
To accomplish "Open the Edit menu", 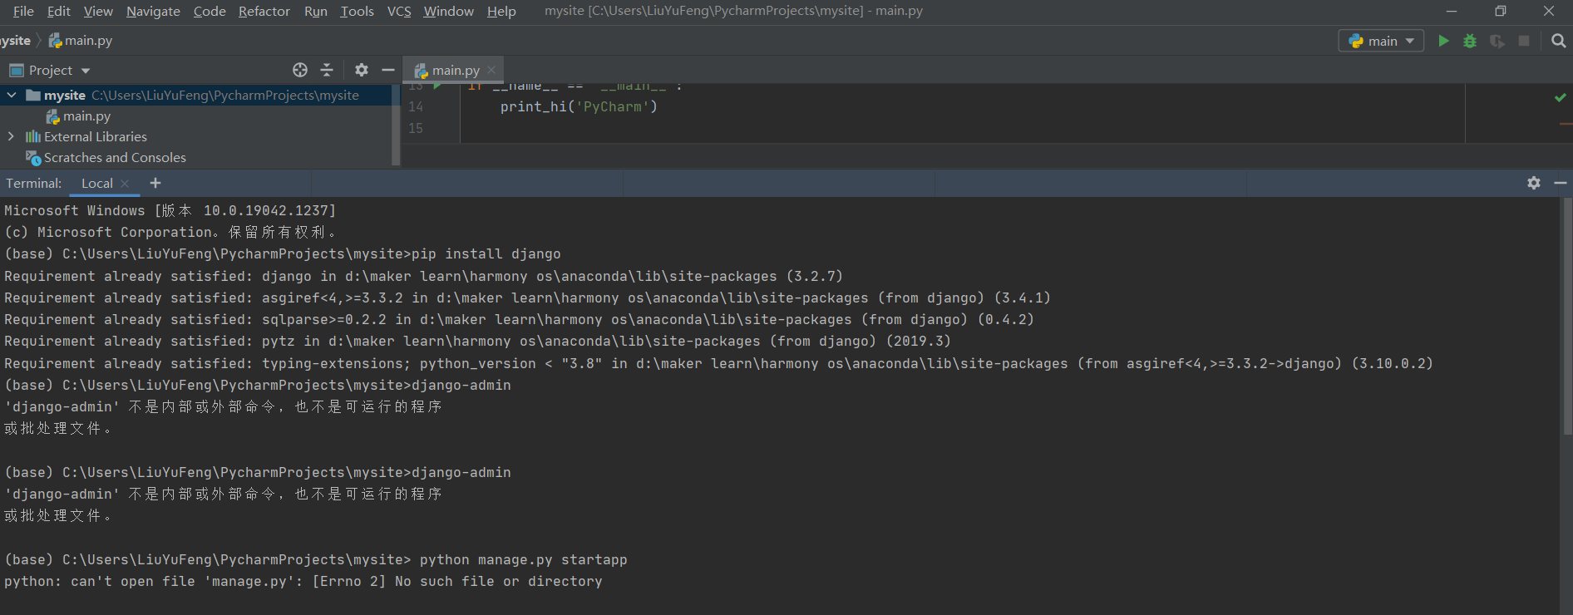I will (58, 11).
